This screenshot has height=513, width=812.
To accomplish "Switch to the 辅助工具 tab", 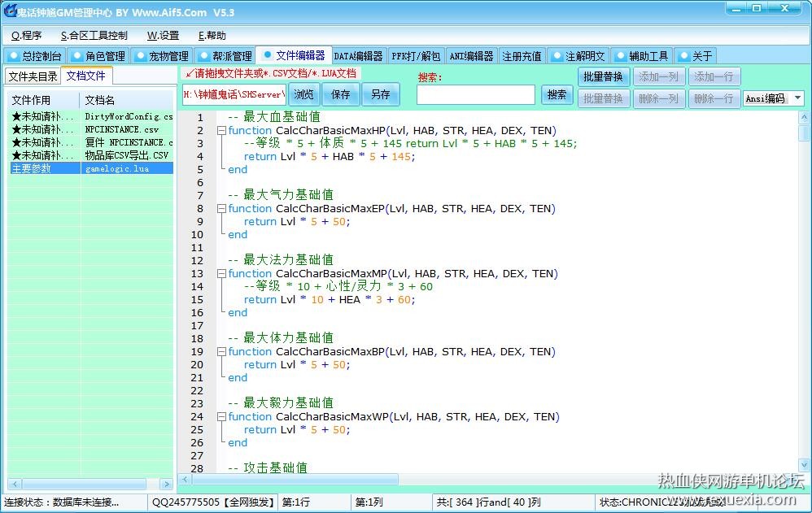I will pos(642,56).
